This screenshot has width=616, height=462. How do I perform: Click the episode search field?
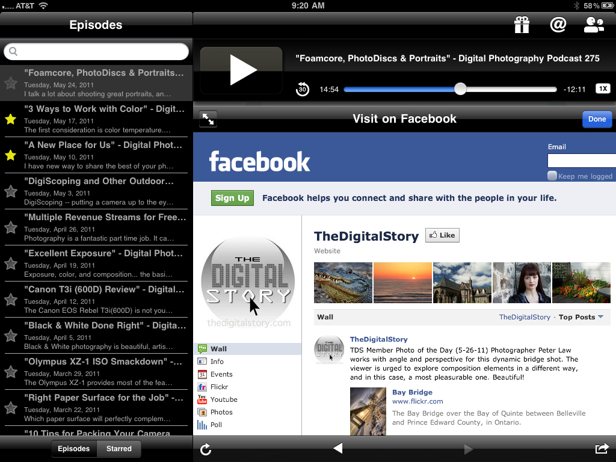[x=96, y=52]
